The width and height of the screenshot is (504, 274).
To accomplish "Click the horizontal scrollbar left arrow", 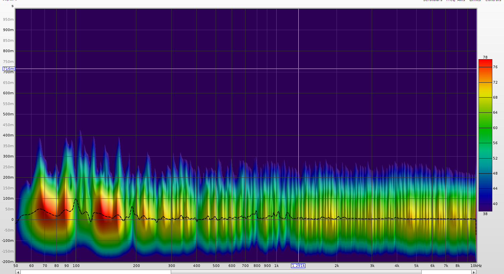I will tap(18, 272).
